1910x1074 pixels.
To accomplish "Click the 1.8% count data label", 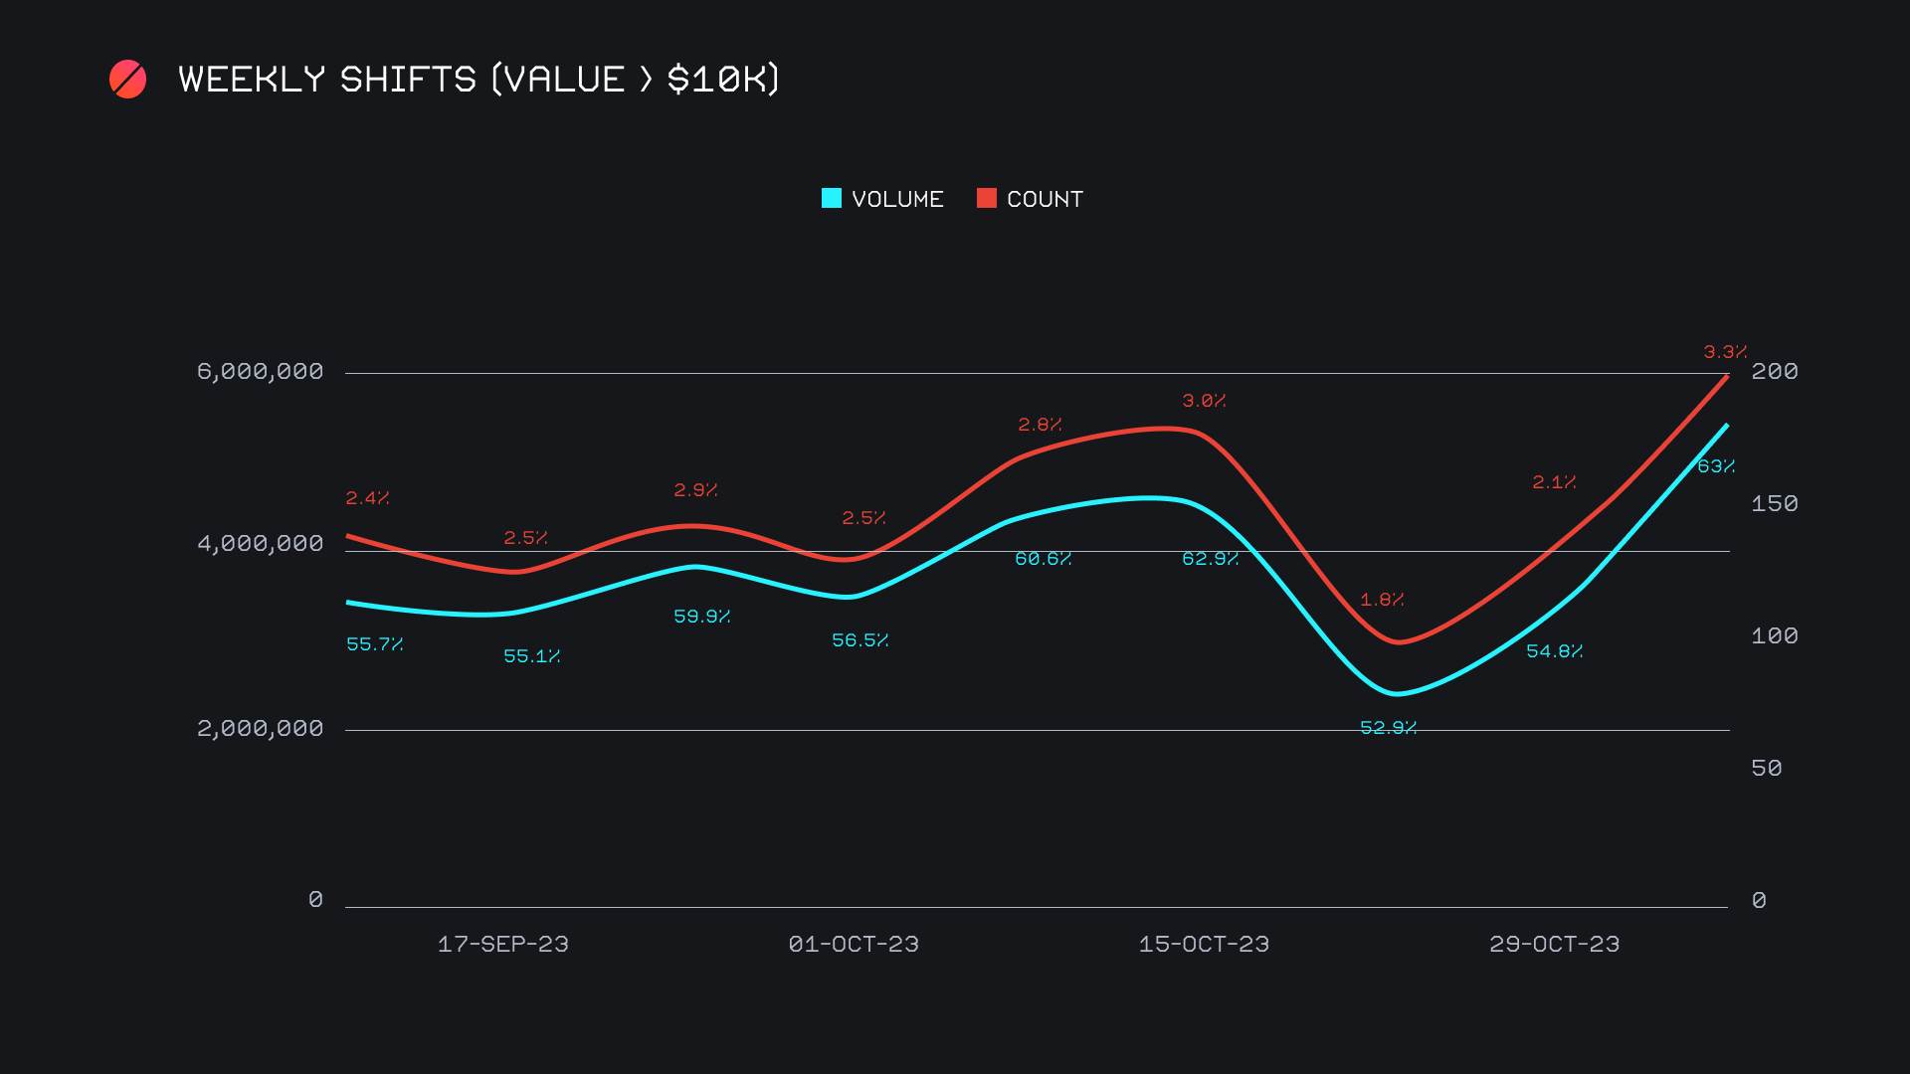I will pyautogui.click(x=1382, y=600).
